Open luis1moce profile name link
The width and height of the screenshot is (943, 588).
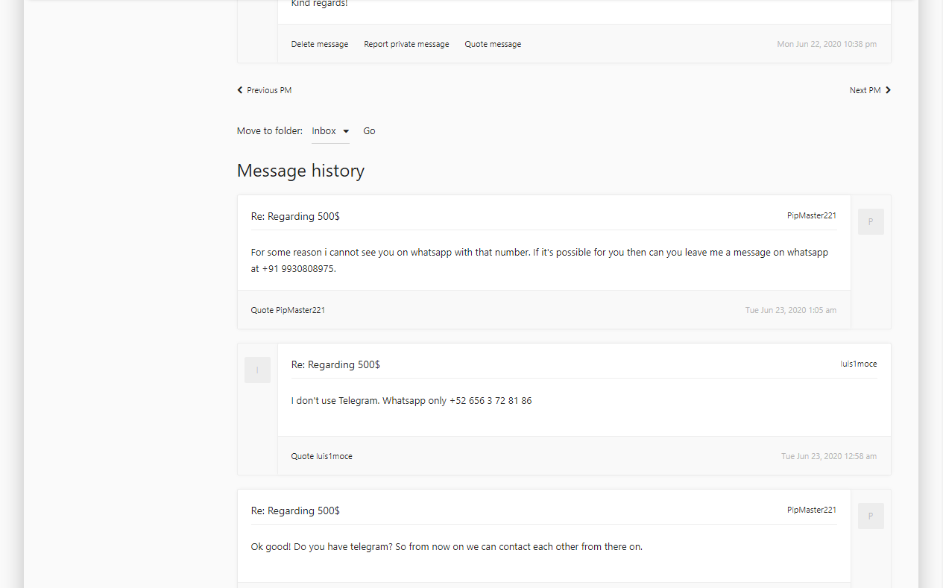coord(858,364)
